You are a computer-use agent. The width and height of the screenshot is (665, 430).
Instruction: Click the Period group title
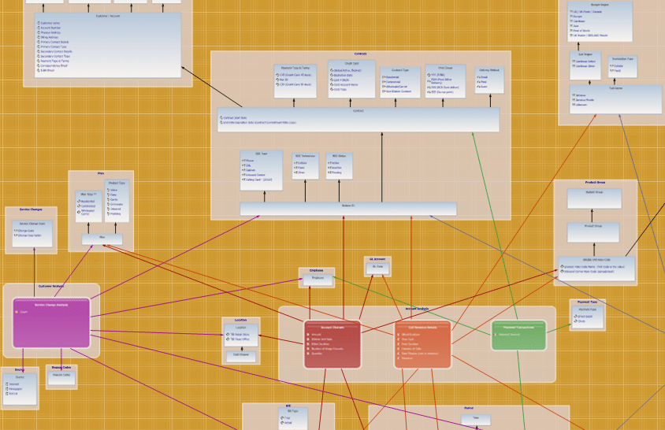tap(469, 408)
